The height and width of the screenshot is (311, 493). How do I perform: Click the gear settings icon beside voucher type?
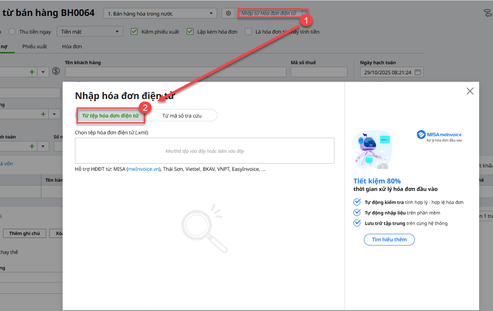point(228,13)
